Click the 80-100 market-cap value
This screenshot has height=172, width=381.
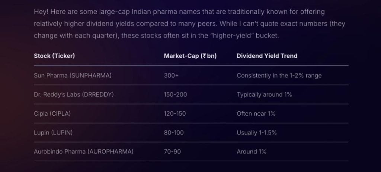click(x=174, y=133)
